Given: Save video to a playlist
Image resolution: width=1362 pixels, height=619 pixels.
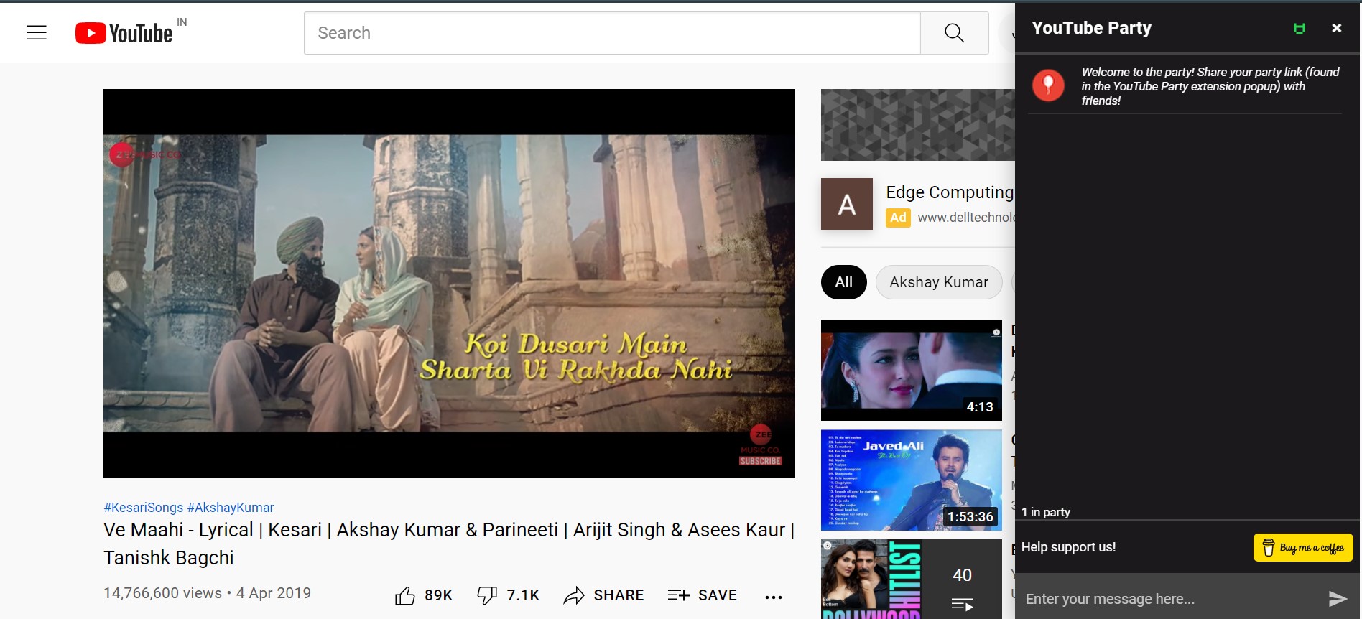Looking at the screenshot, I should (x=703, y=595).
